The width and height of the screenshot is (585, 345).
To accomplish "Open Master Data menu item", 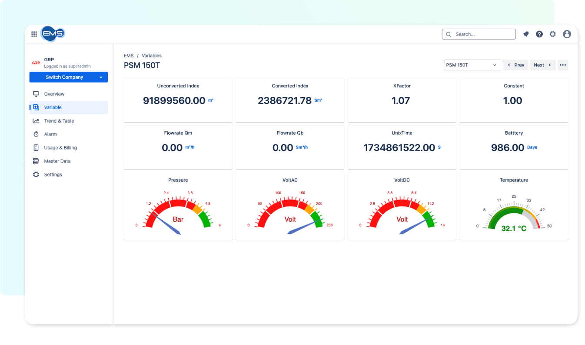I will pyautogui.click(x=69, y=161).
